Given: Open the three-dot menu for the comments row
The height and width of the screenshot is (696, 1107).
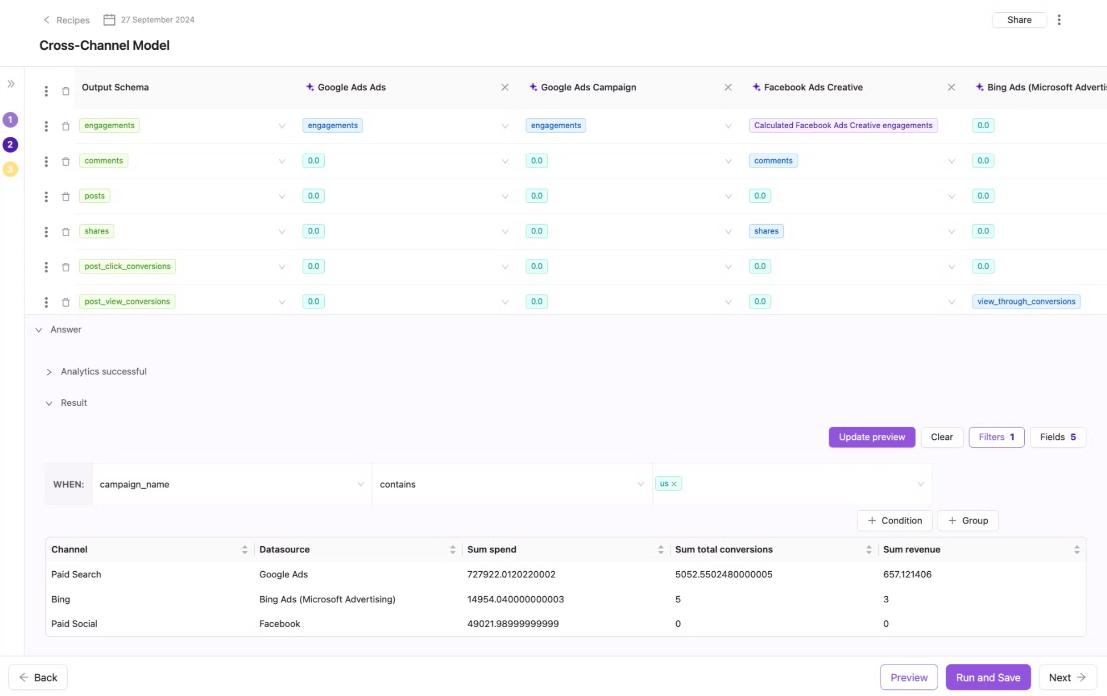Looking at the screenshot, I should pos(46,161).
